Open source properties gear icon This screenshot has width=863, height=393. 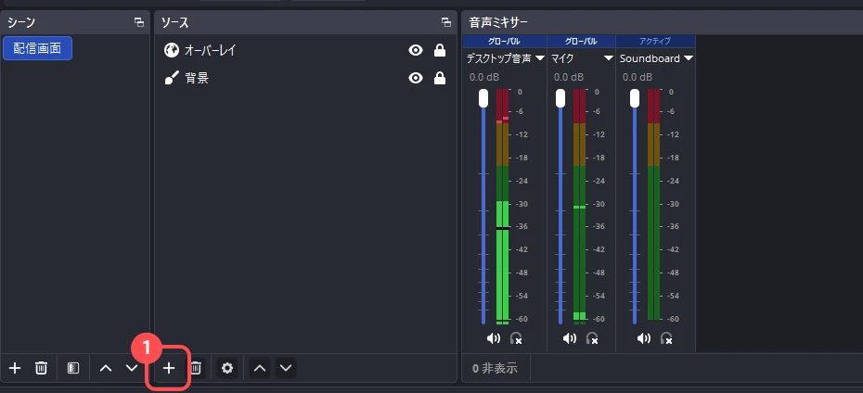point(227,368)
